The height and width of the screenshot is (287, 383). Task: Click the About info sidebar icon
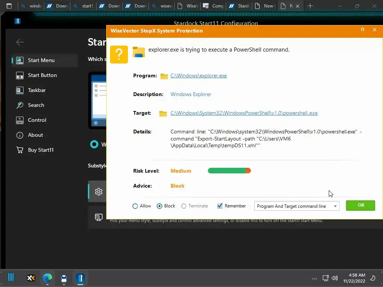coord(20,135)
